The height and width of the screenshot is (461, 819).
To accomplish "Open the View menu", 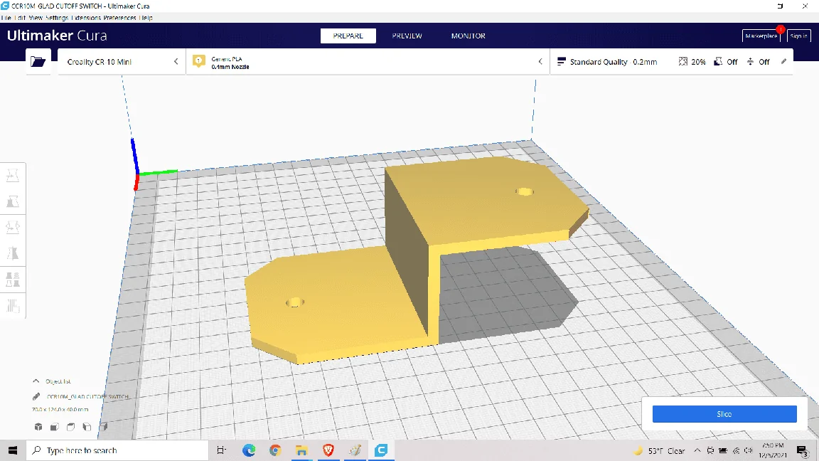I will (x=36, y=17).
